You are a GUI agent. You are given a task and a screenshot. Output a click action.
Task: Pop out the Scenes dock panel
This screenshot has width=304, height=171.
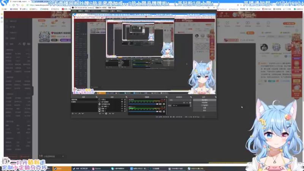point(97,97)
